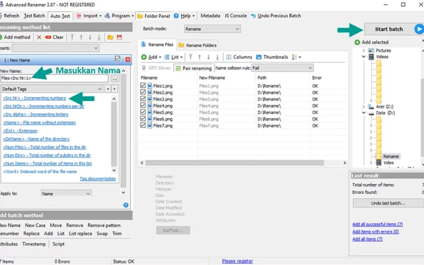The image size is (424, 265).
Task: Open the Help menu
Action: point(184,16)
